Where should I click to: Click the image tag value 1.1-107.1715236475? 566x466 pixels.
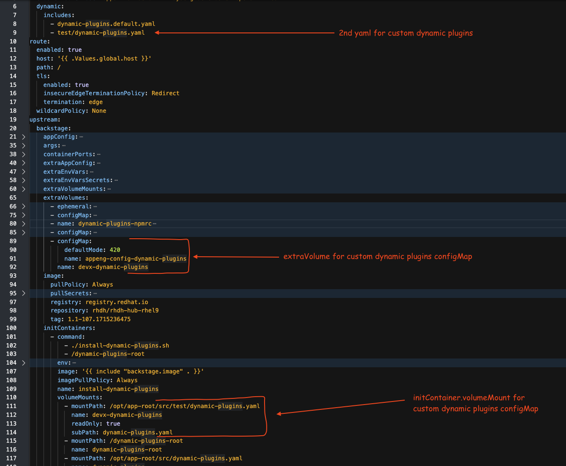coord(99,319)
